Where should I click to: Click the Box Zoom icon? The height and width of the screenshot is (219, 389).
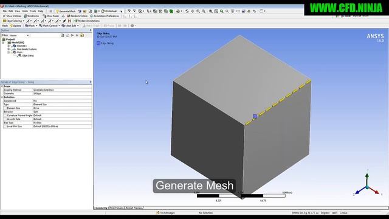pos(211,11)
